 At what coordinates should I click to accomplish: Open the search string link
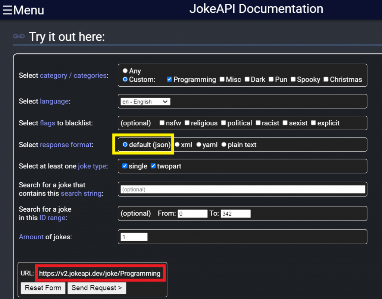click(x=81, y=193)
